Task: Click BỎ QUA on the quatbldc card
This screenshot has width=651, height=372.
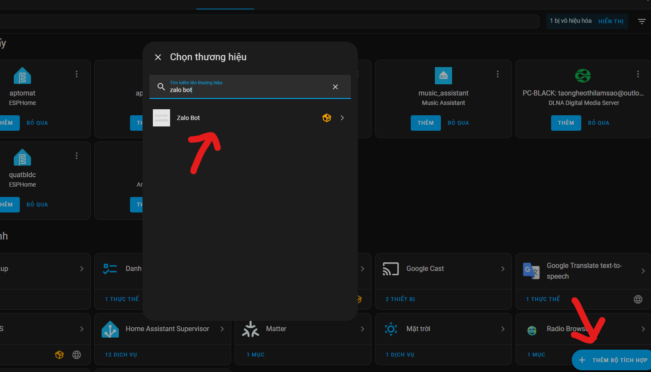Action: [37, 205]
